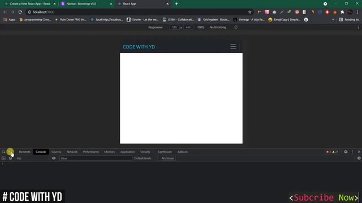Open the navbar hamburger menu toggler
Viewport: 362px width, 203px height.
[233, 47]
